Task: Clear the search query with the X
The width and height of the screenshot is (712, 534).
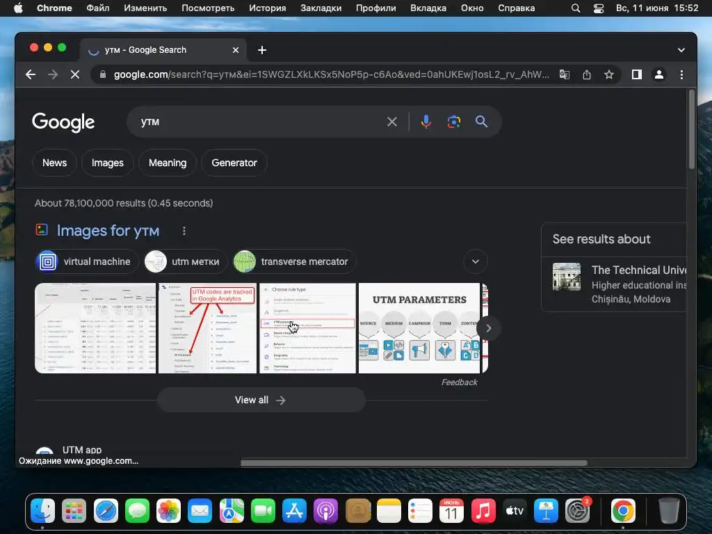Action: (392, 122)
